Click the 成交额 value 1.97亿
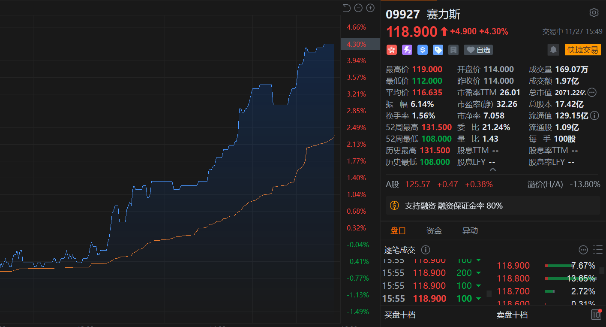Viewport: 606px width, 327px height. 567,81
